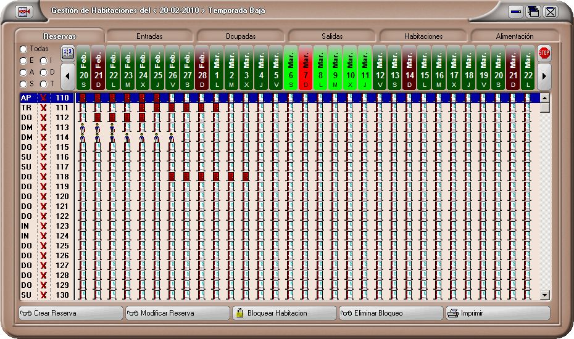Image resolution: width=574 pixels, height=339 pixels.
Task: Select the red Mar. 7 day header
Action: (306, 68)
